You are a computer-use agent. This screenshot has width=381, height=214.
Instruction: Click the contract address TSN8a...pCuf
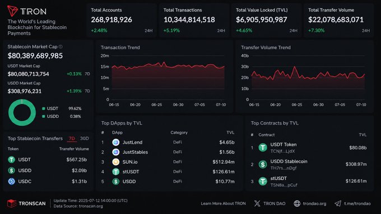(x=284, y=185)
